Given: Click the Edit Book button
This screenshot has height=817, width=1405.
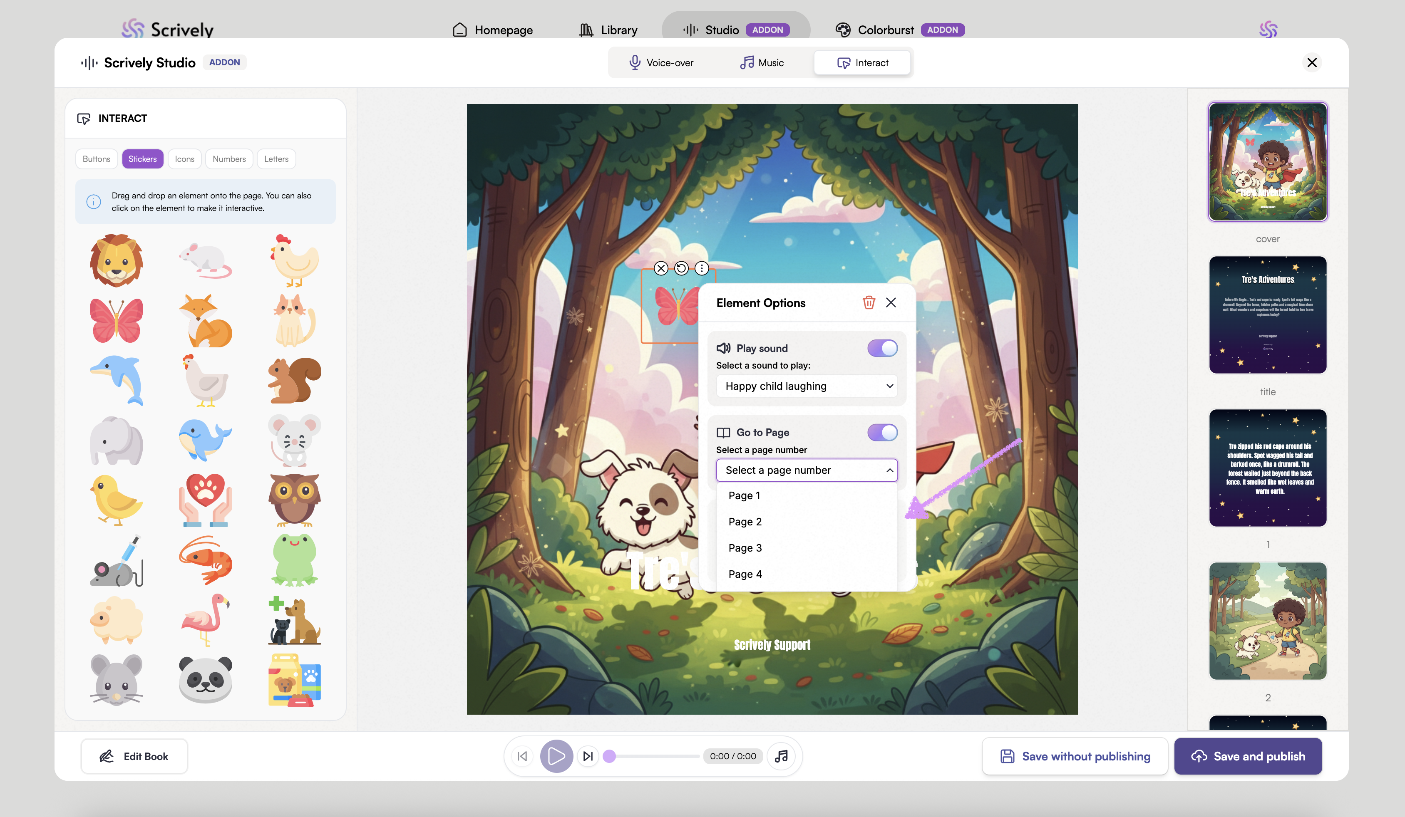Looking at the screenshot, I should 134,756.
